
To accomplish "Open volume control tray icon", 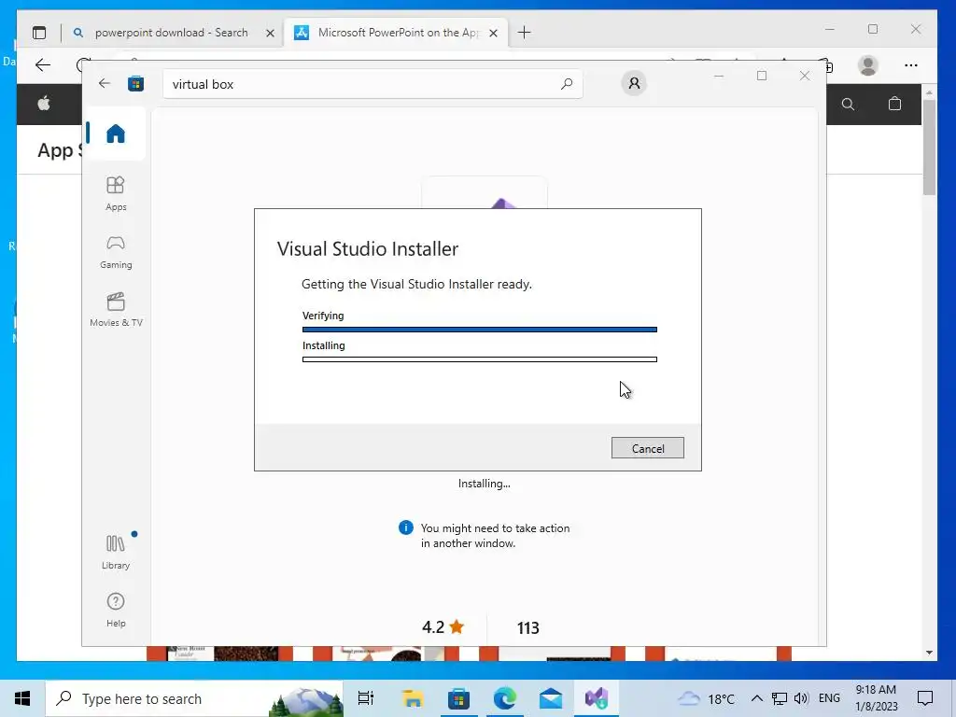I will click(801, 698).
